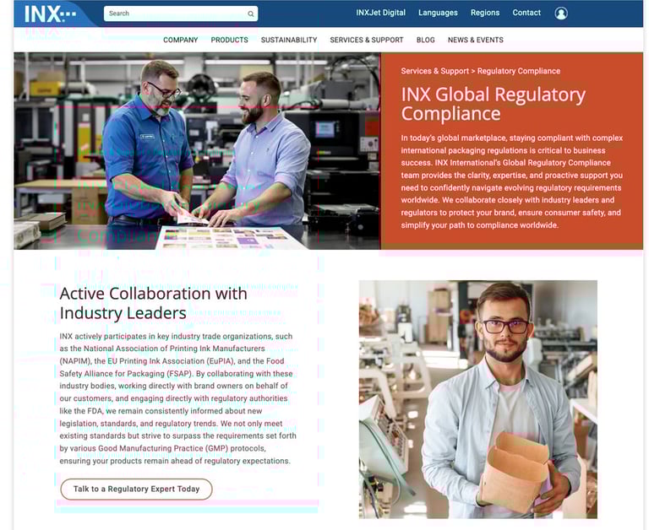Open INXJet Digital link
This screenshot has height=530, width=649.
coord(381,13)
